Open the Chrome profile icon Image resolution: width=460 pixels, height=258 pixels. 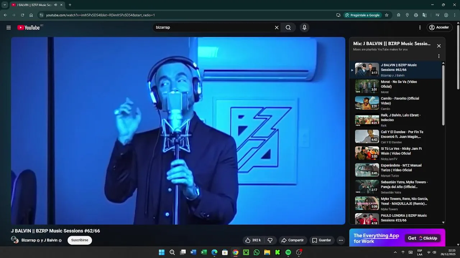coord(446,15)
